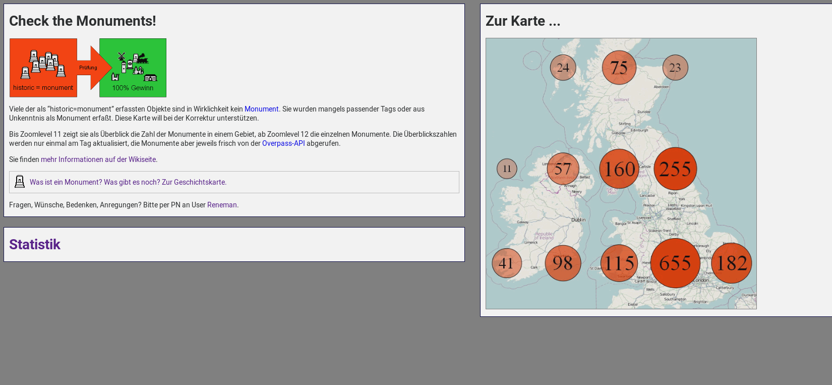Click the user Reneman link
This screenshot has width=832, height=385.
point(222,205)
